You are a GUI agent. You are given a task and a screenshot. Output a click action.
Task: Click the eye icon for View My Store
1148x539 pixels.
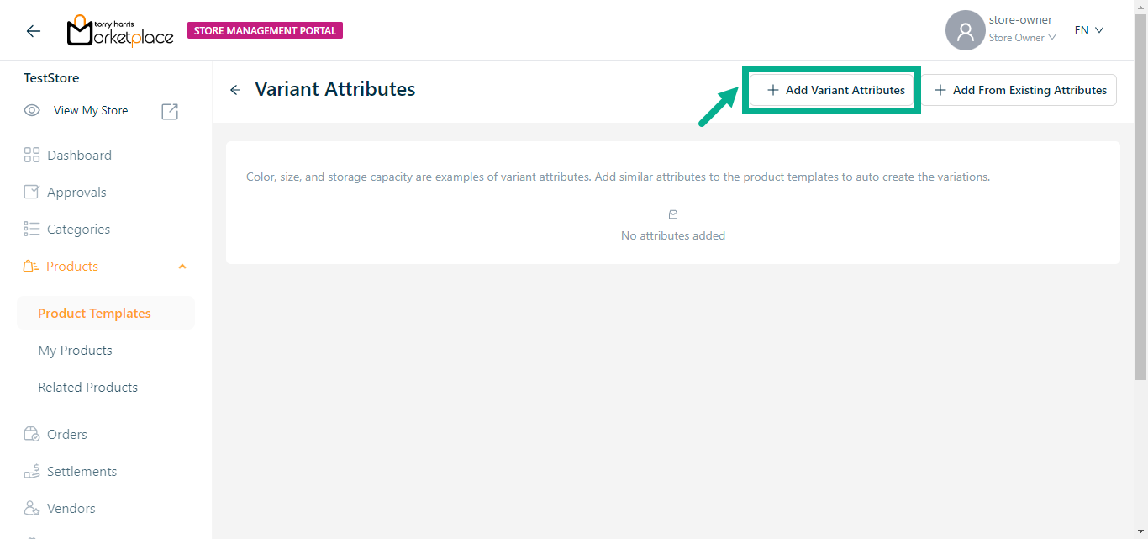point(32,110)
